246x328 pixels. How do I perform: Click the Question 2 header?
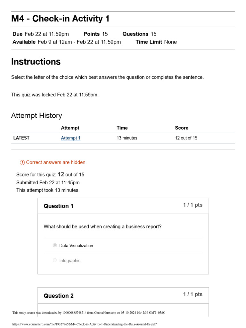[x=59, y=296]
